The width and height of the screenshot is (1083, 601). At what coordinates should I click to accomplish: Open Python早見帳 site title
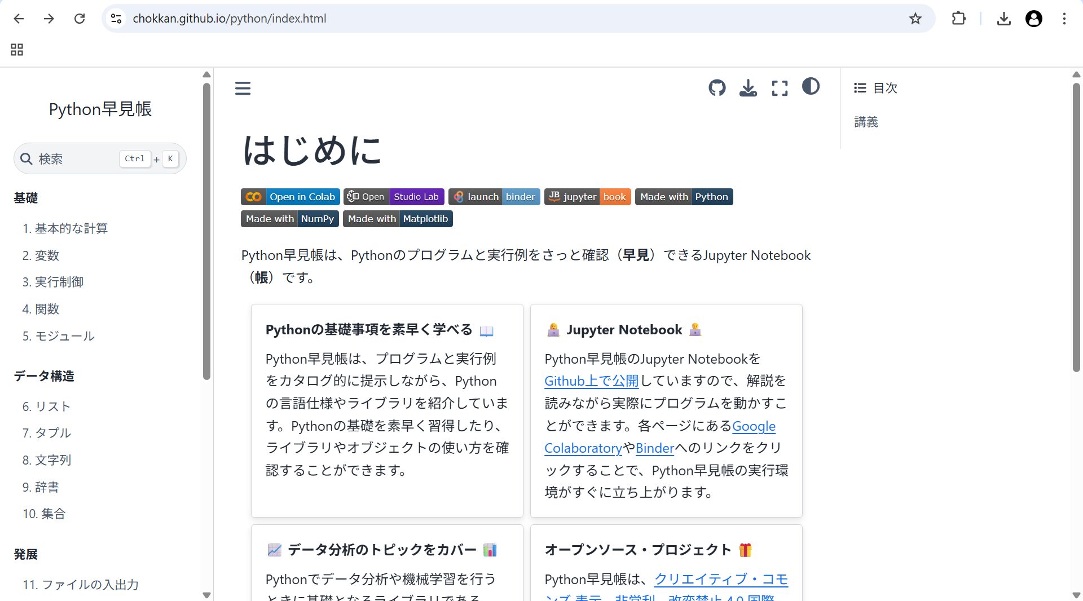click(x=100, y=109)
